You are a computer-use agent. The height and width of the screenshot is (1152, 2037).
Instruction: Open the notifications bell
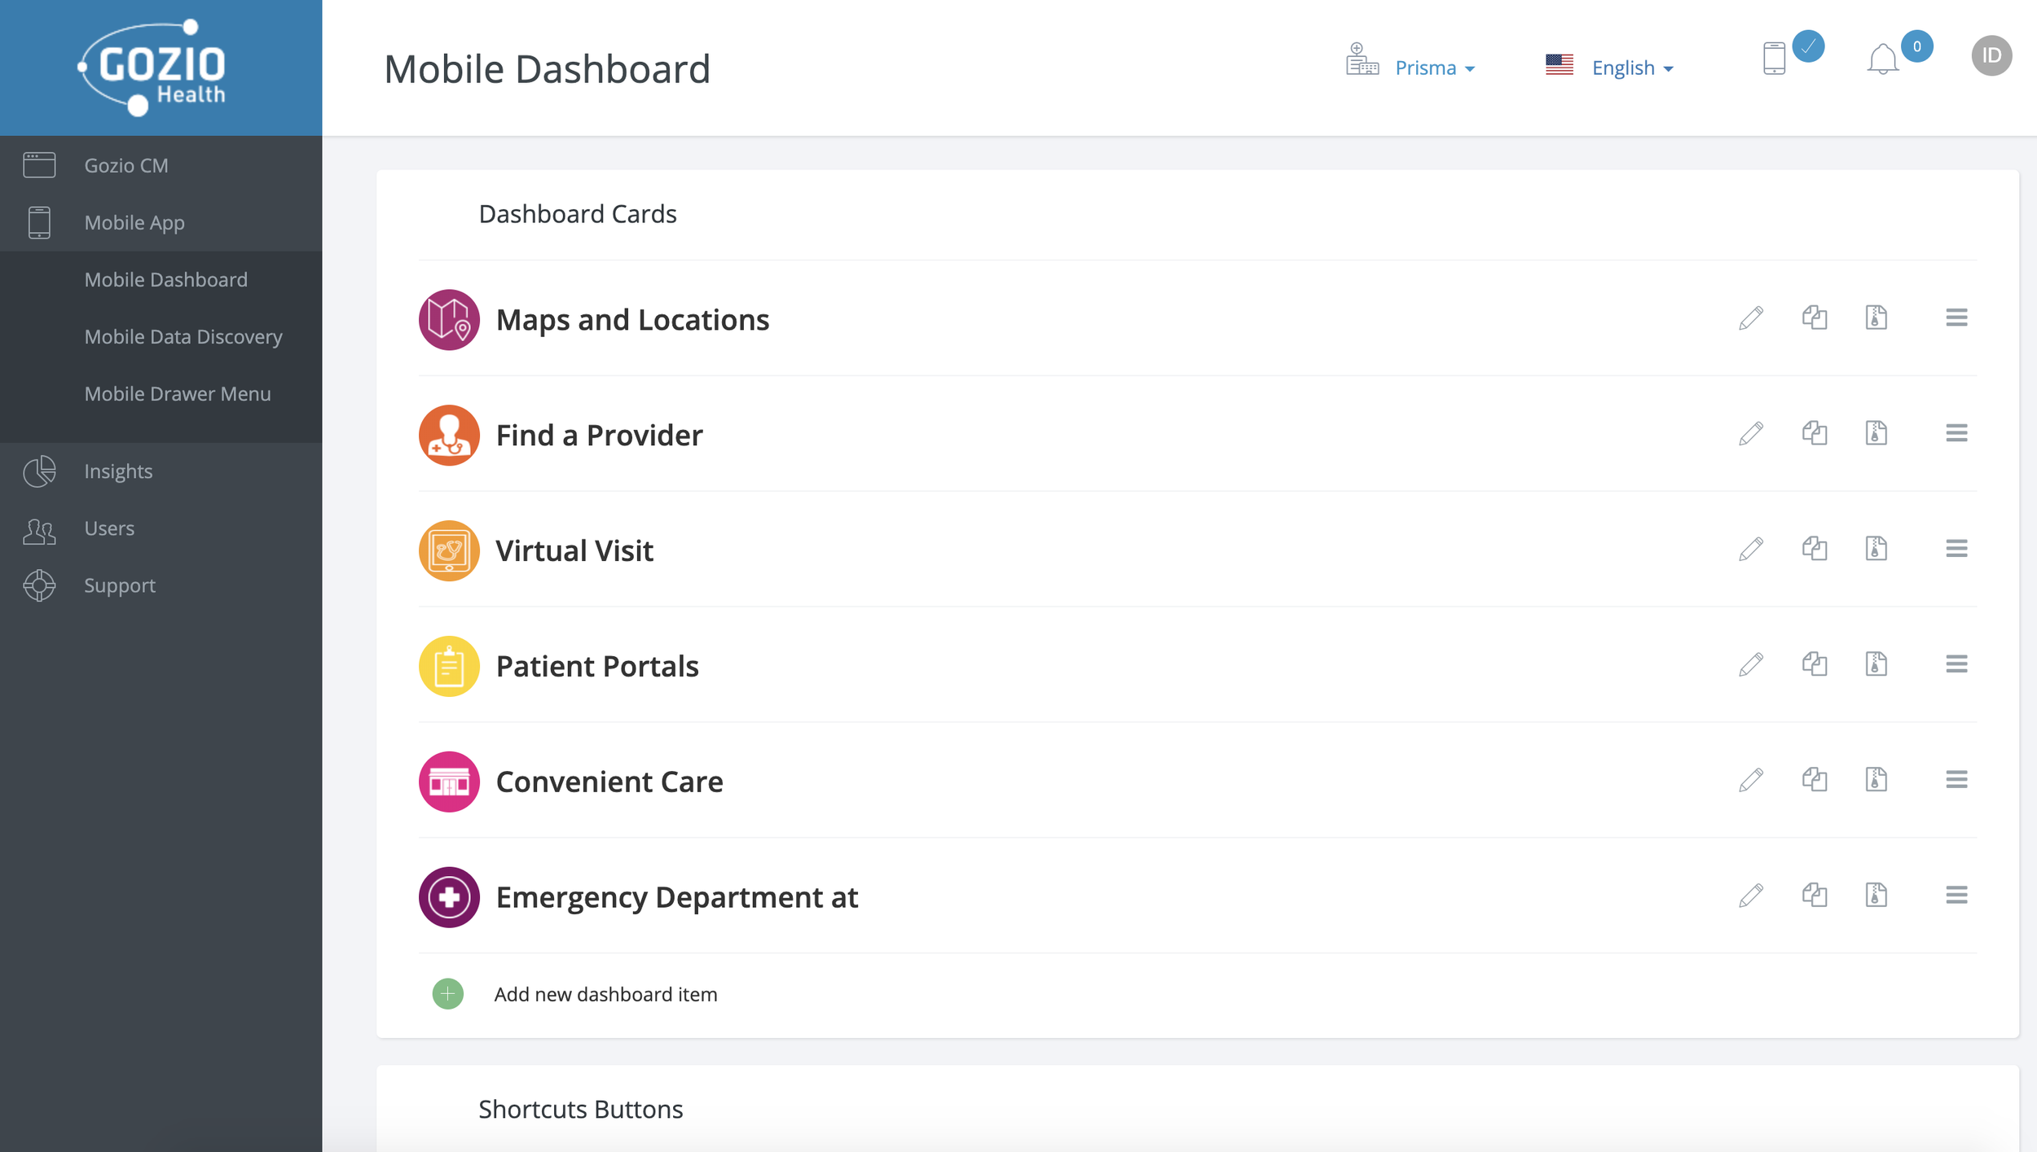(x=1882, y=59)
